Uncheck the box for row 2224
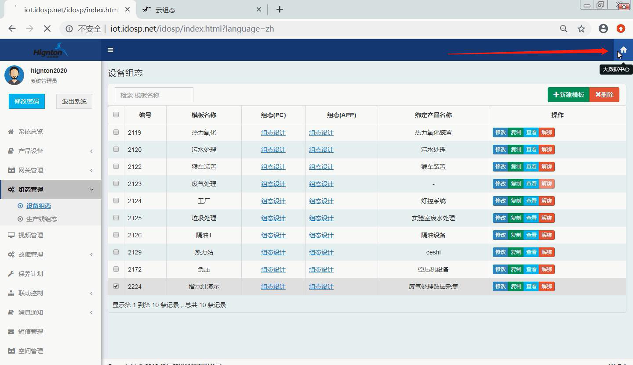The width and height of the screenshot is (633, 365). pos(116,286)
